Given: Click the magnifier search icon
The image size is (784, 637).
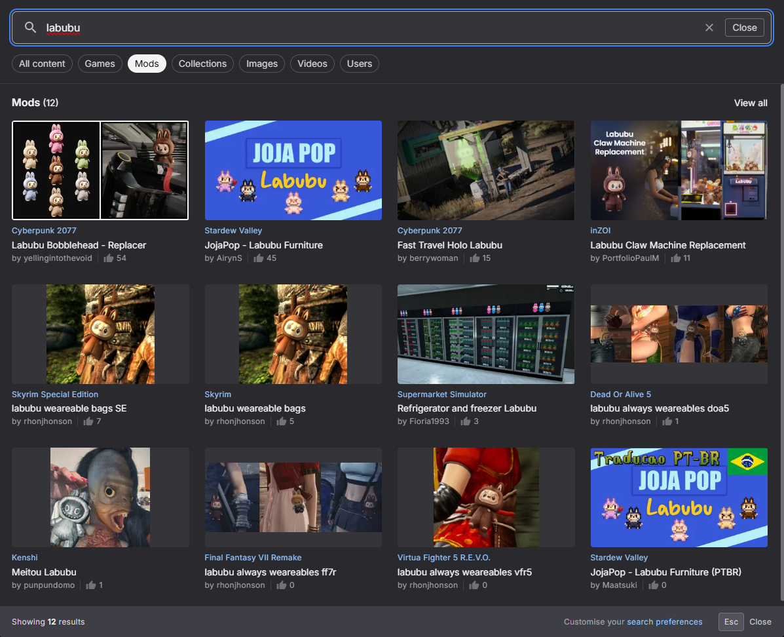Looking at the screenshot, I should [31, 28].
